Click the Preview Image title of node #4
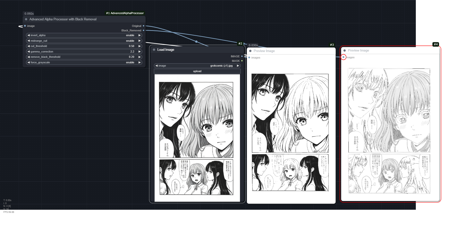The image size is (462, 233). 358,51
